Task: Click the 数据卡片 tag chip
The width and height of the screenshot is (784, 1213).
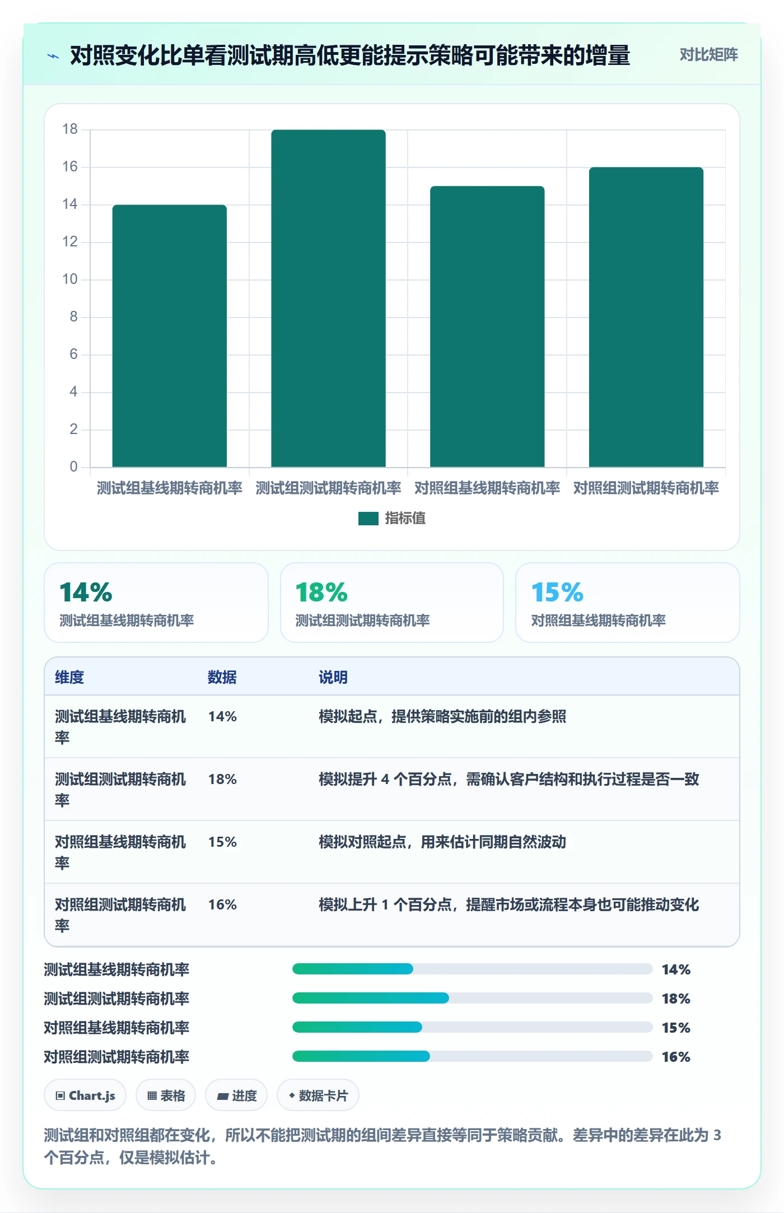Action: pos(318,1095)
